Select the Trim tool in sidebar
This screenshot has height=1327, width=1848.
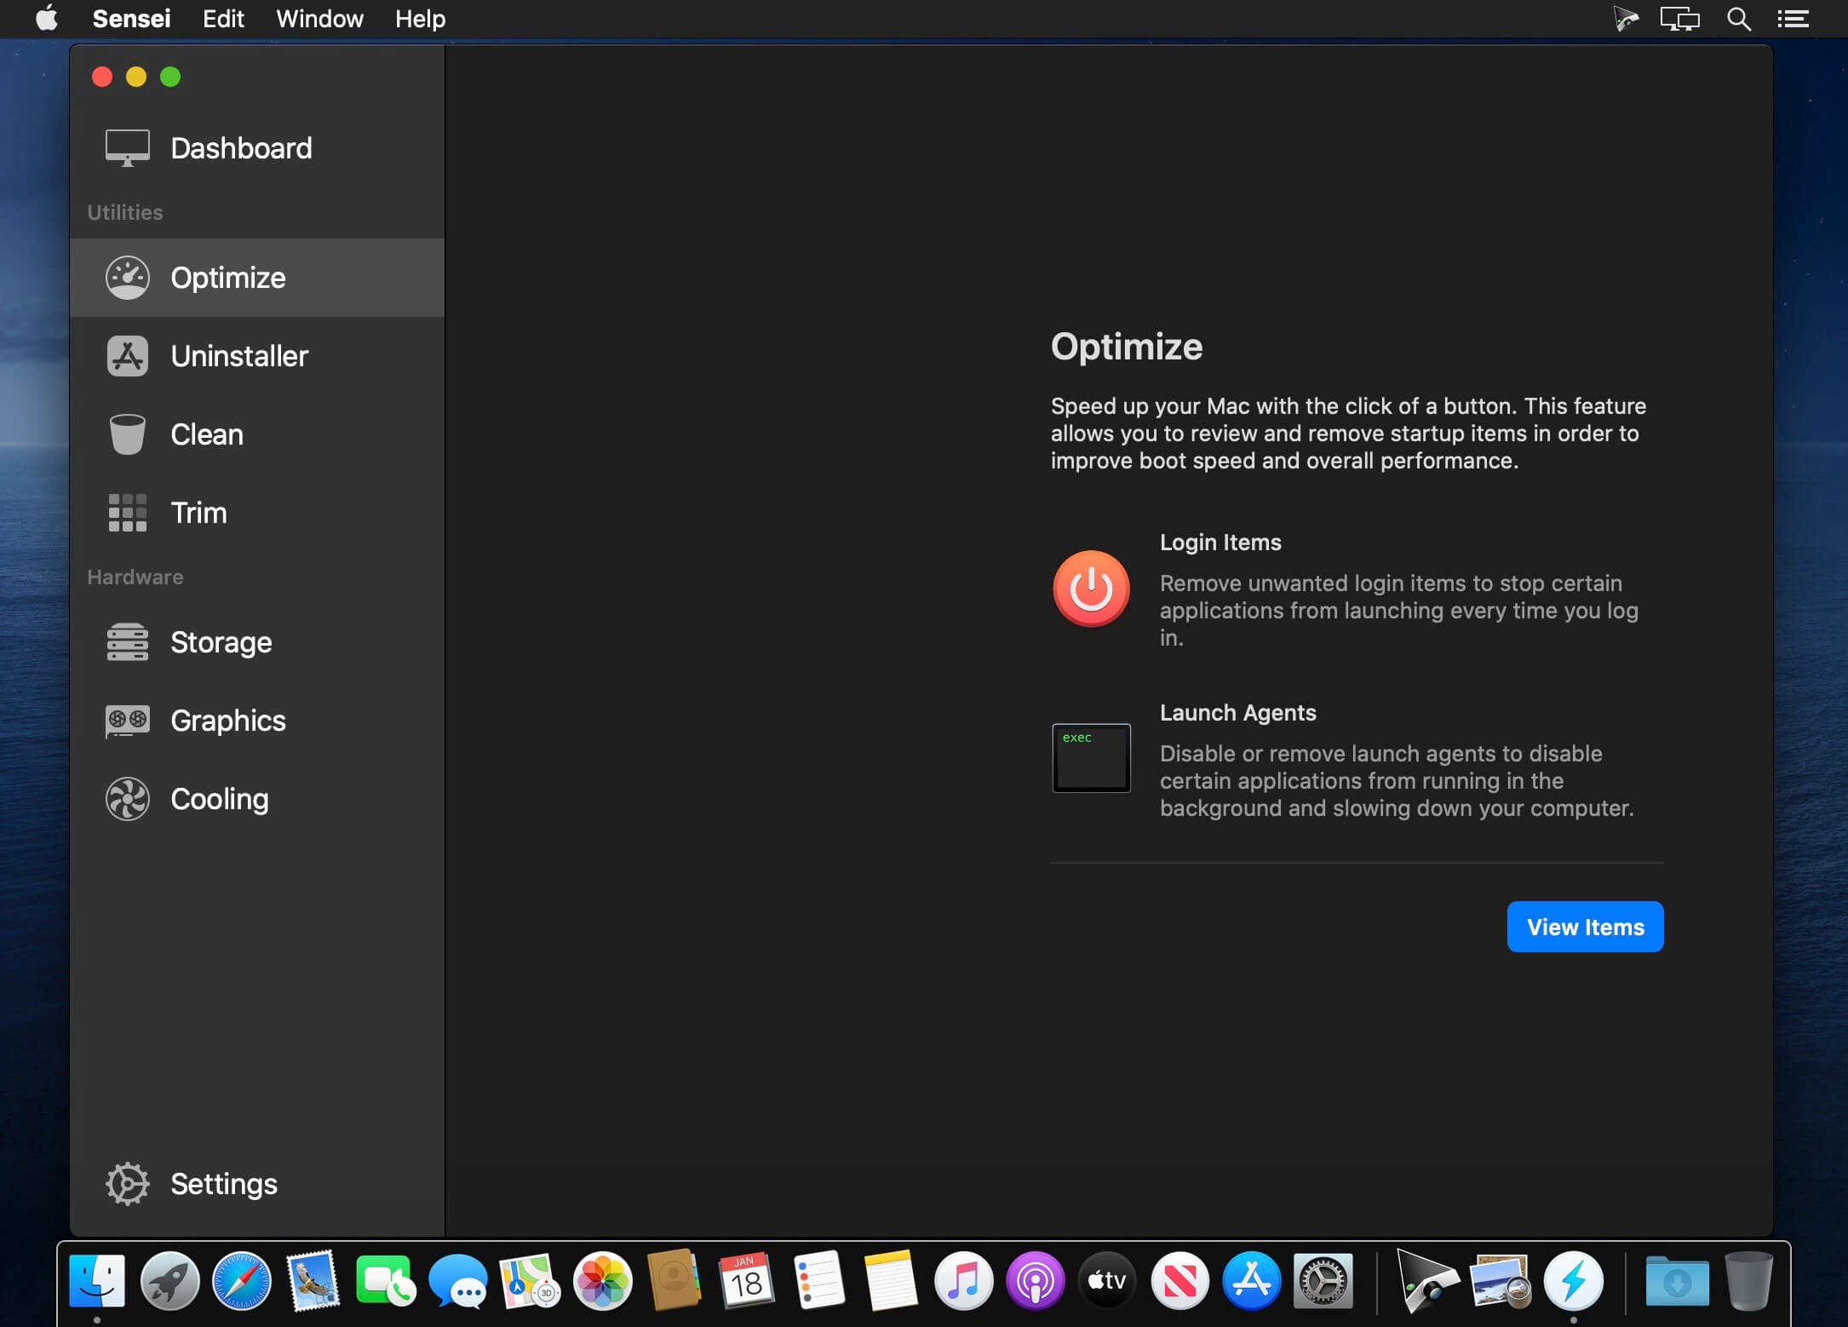pos(258,512)
